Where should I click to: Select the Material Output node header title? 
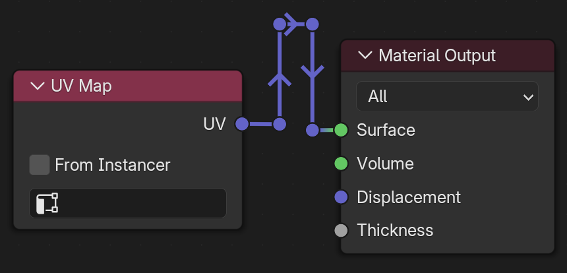437,55
